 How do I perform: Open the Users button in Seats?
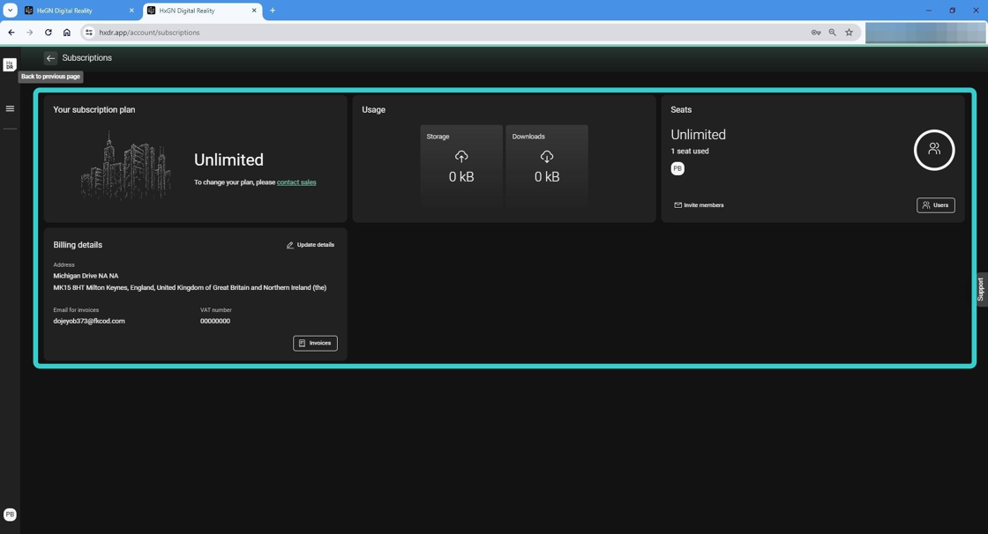tap(936, 205)
